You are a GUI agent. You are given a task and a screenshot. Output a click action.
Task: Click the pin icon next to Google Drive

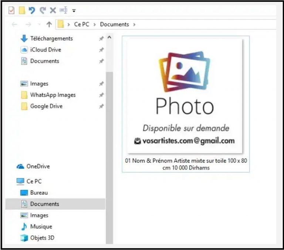click(x=101, y=107)
